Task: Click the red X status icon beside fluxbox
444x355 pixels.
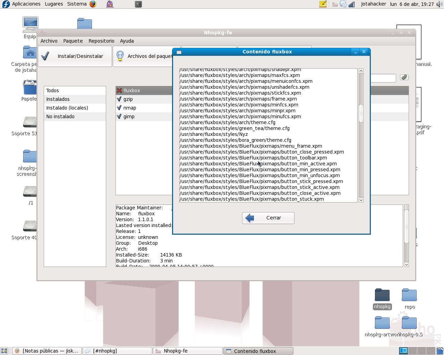Action: (119, 90)
